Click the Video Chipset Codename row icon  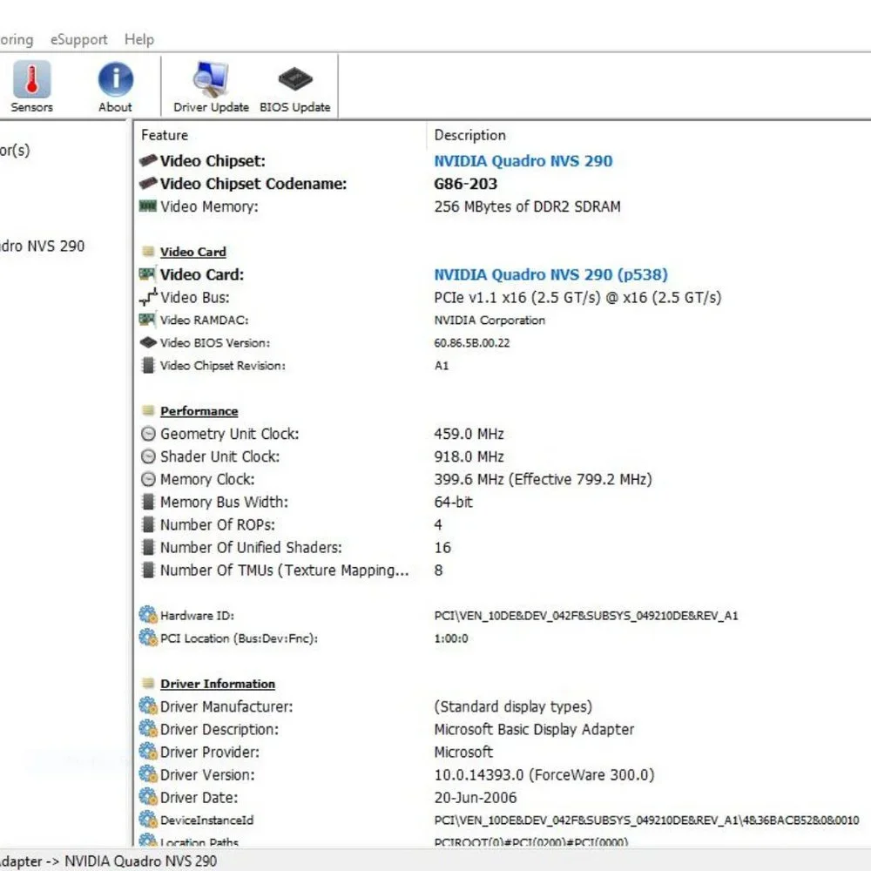point(148,183)
